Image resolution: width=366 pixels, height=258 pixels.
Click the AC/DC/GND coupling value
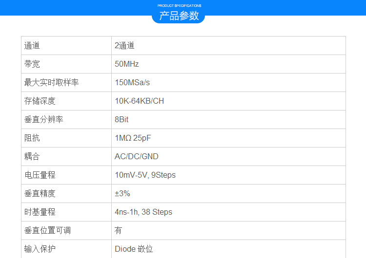tap(136, 157)
